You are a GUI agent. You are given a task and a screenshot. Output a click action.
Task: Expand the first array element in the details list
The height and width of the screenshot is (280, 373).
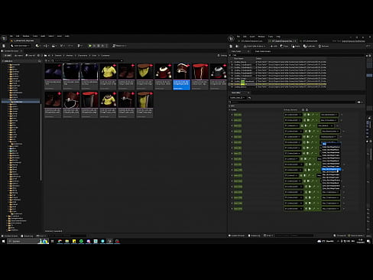coord(232,115)
